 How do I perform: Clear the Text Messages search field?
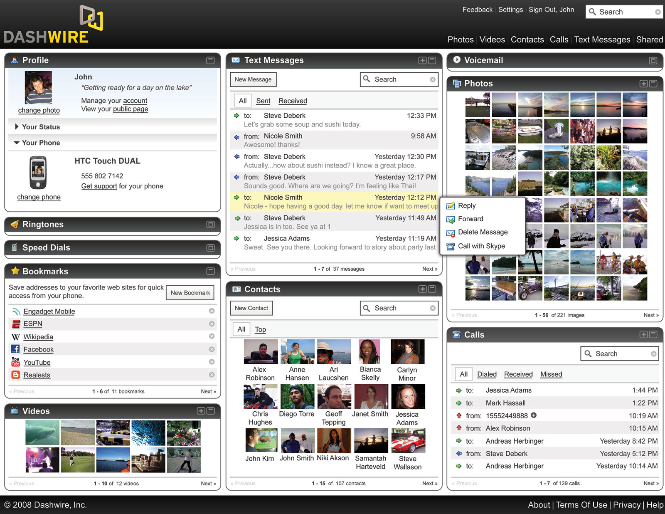point(433,79)
